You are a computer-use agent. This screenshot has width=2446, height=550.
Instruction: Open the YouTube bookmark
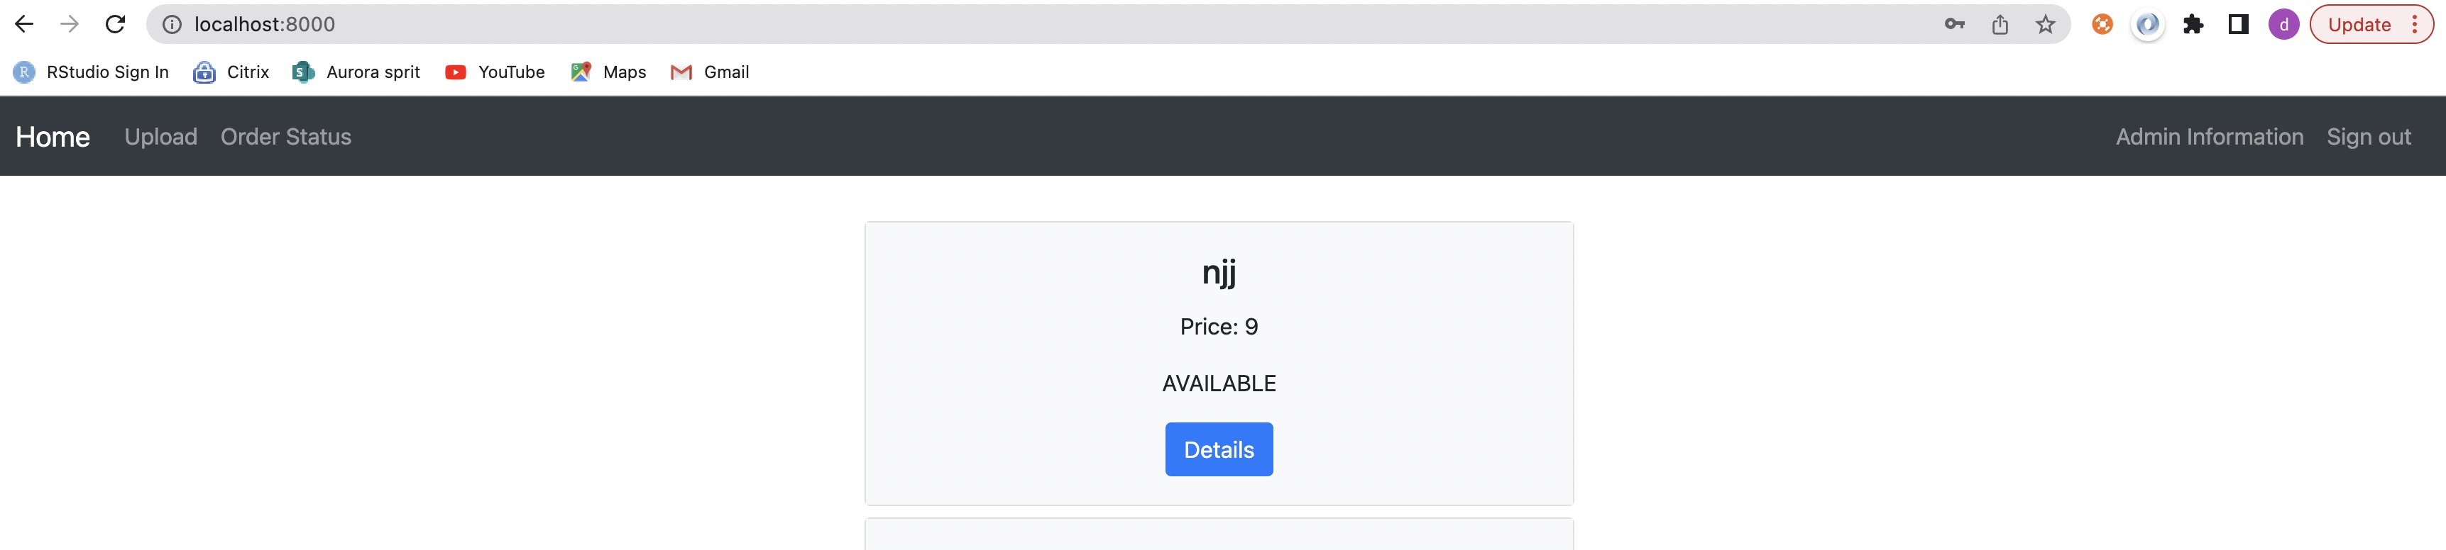click(495, 72)
